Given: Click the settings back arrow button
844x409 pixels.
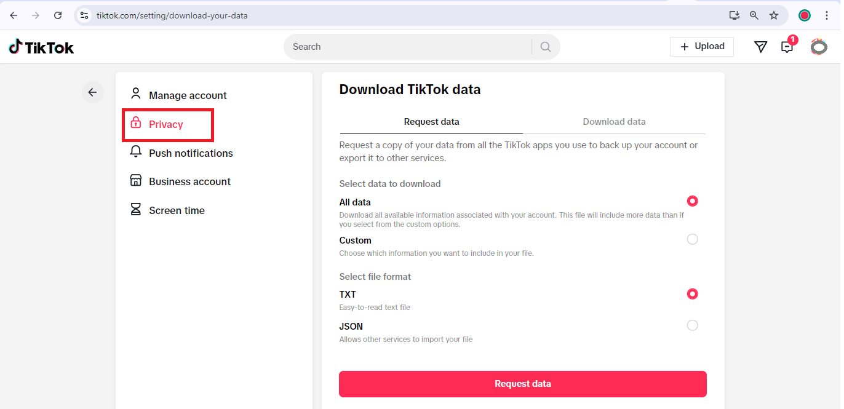Looking at the screenshot, I should (x=92, y=92).
